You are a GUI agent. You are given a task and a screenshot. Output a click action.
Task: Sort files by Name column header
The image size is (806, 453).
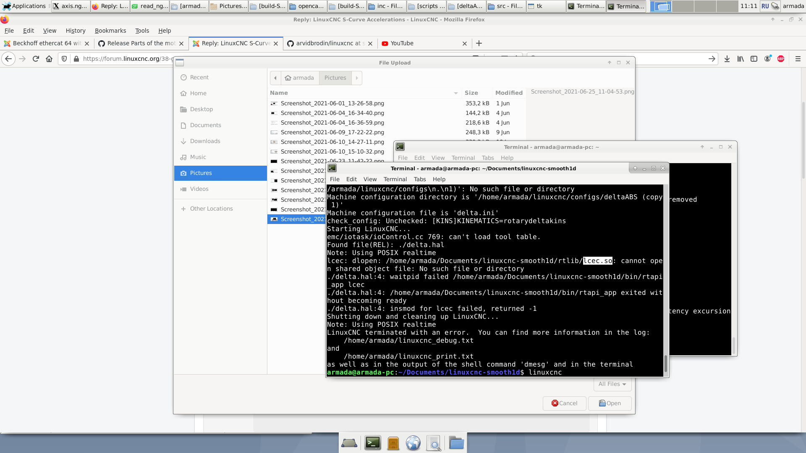click(x=364, y=93)
